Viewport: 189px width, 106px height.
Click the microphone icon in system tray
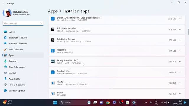[x=151, y=102]
